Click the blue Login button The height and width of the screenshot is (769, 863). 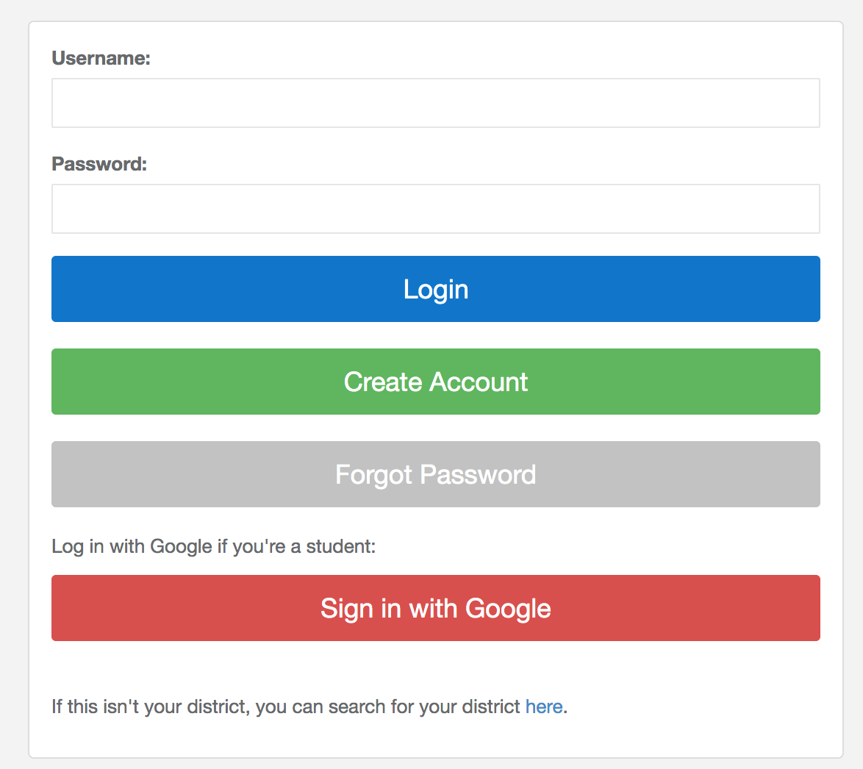[x=435, y=289]
